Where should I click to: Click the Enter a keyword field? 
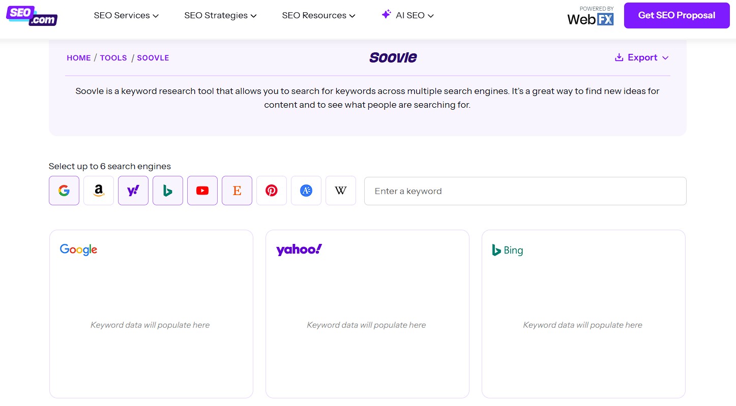click(x=525, y=191)
